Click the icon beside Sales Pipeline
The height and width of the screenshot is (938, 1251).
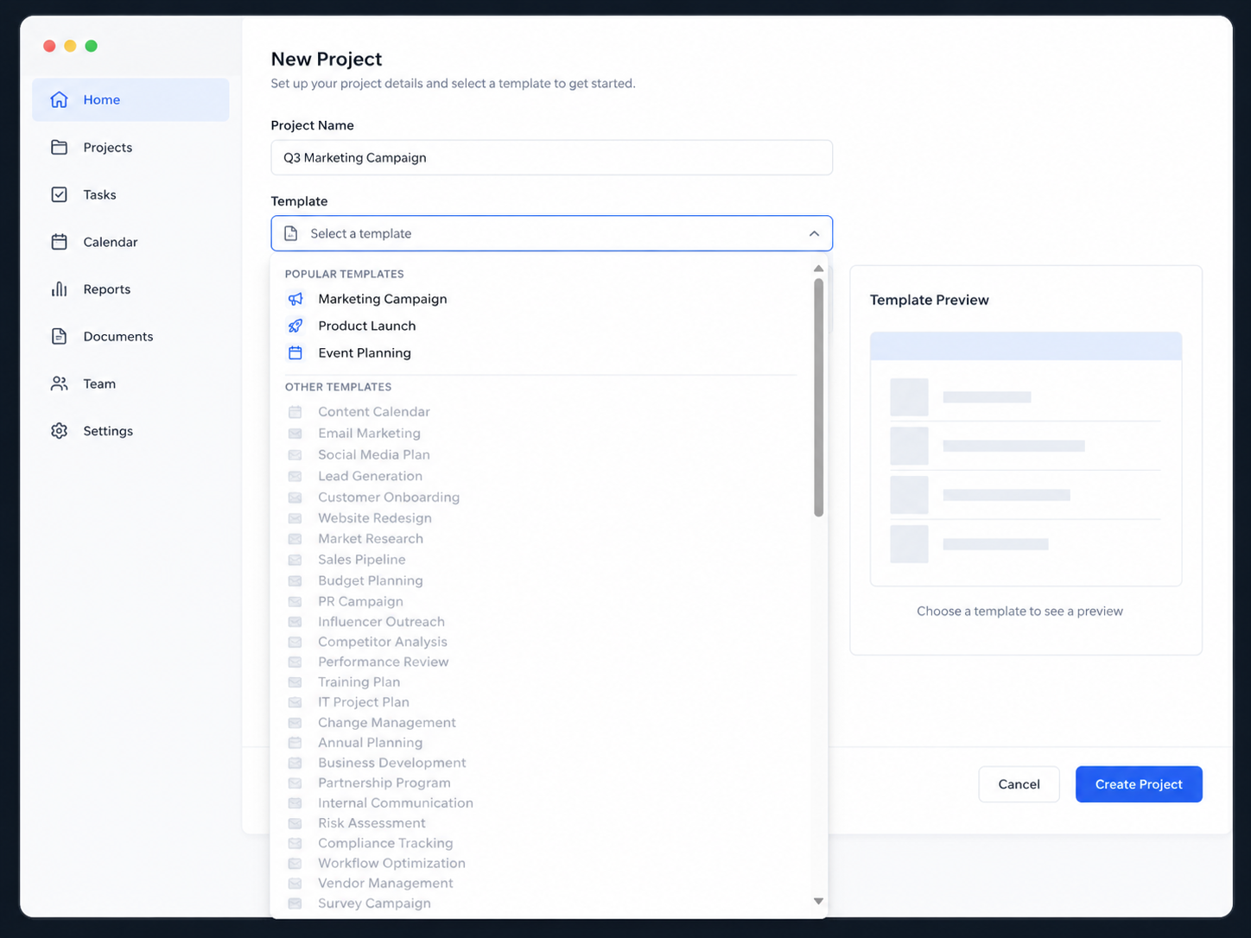point(295,560)
